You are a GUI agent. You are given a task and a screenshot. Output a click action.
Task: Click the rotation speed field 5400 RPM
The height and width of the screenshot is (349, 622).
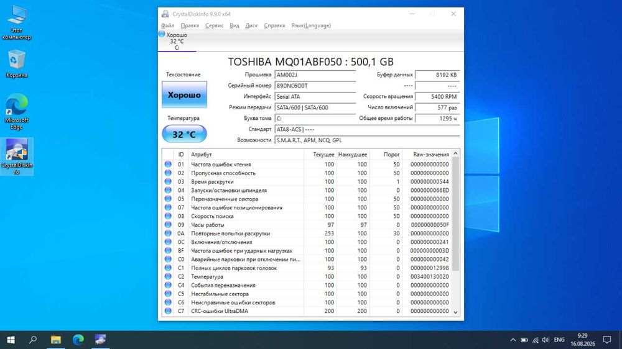437,97
